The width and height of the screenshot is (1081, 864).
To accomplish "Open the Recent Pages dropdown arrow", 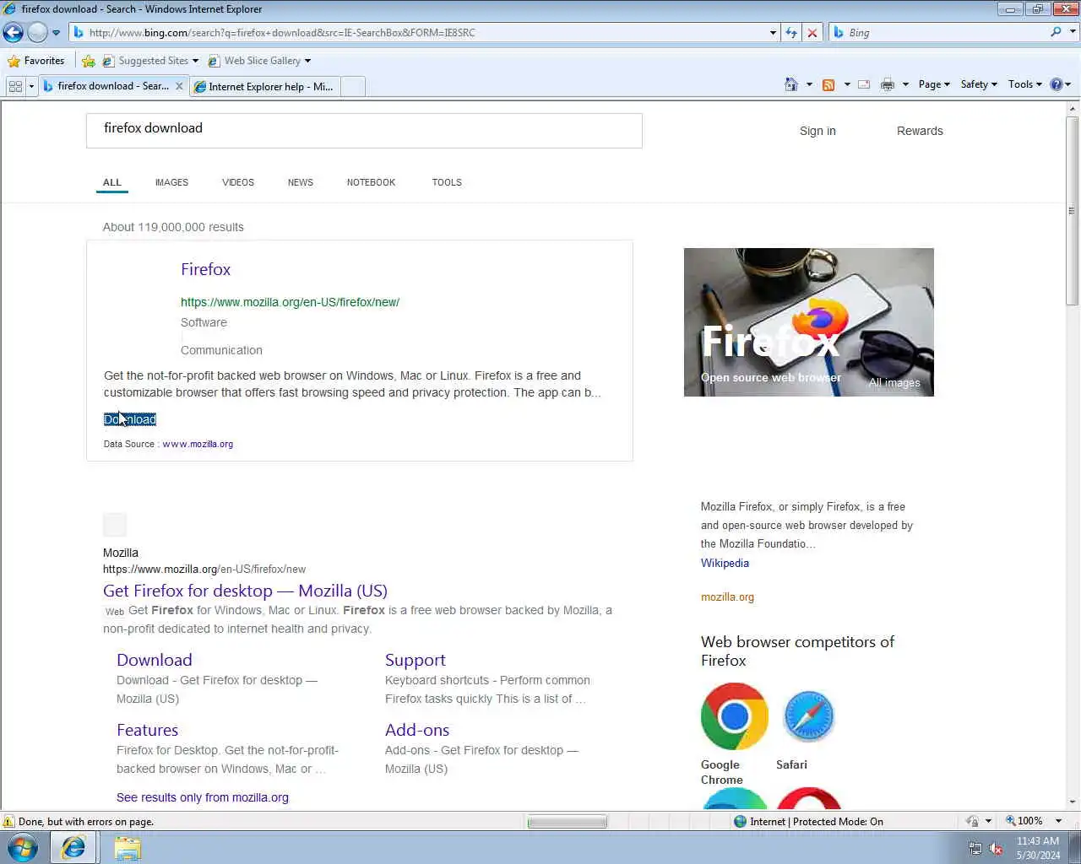I will pyautogui.click(x=56, y=33).
